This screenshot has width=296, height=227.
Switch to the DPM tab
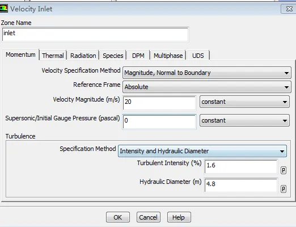tap(138, 56)
